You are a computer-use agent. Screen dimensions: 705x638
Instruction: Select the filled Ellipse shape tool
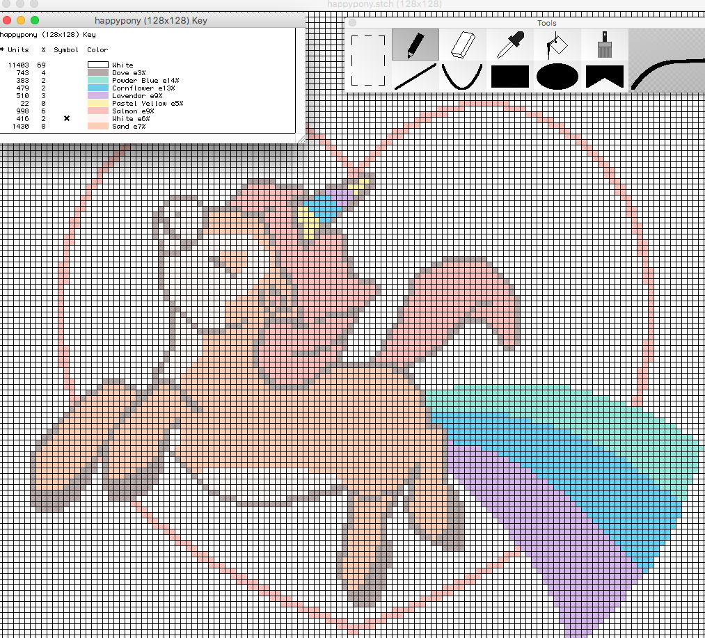(x=557, y=77)
